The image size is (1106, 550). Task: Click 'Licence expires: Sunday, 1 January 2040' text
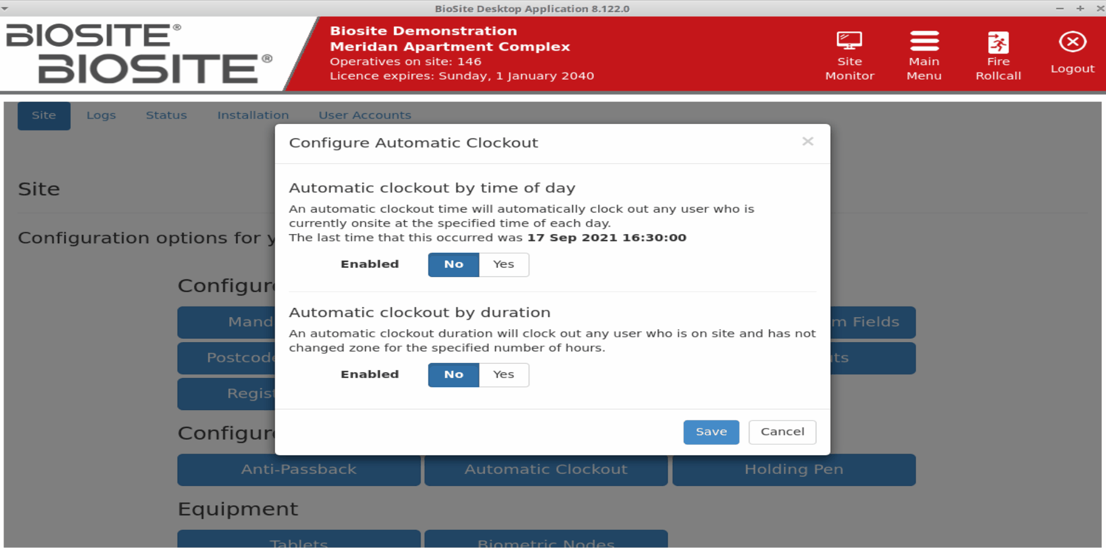(462, 76)
